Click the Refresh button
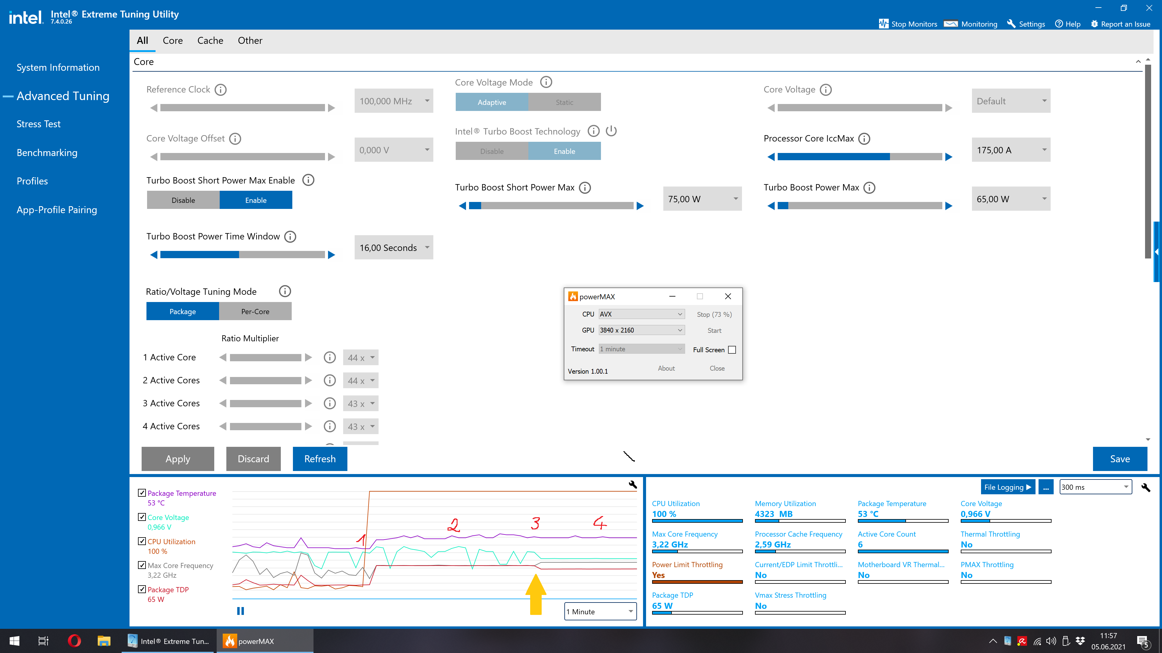 tap(319, 459)
